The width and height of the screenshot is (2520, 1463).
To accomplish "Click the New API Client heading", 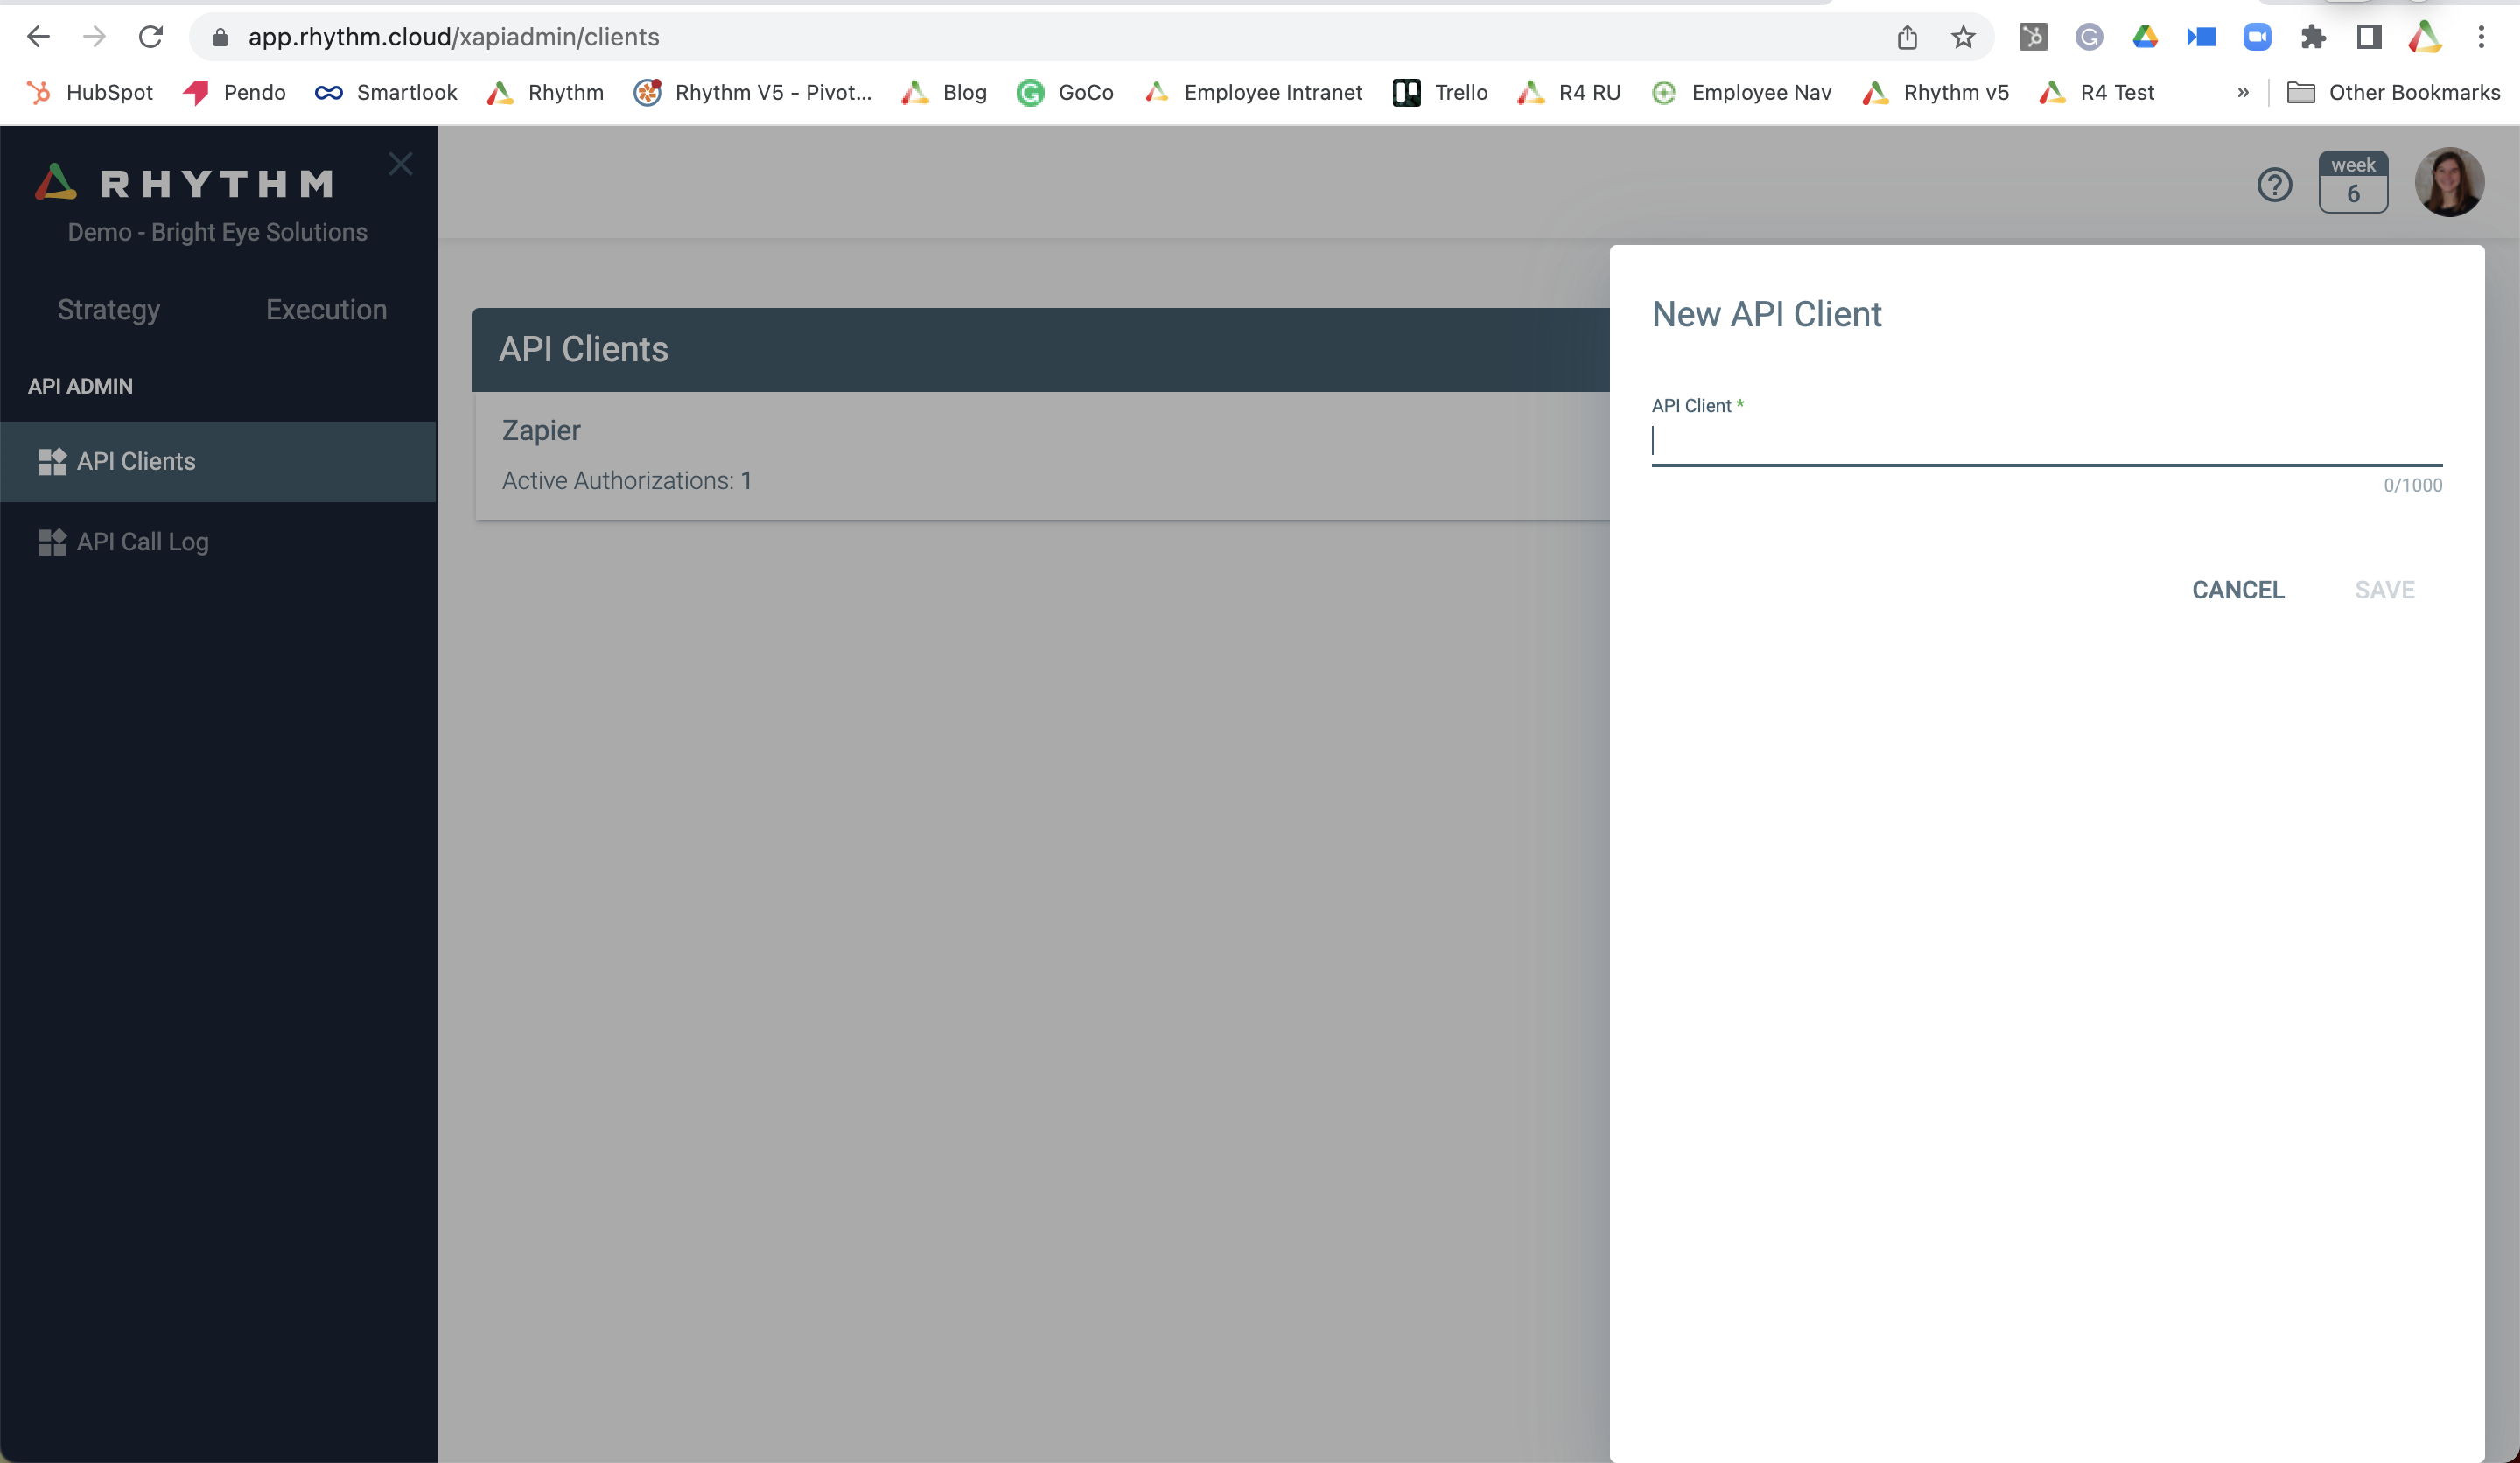I will coord(1766,314).
